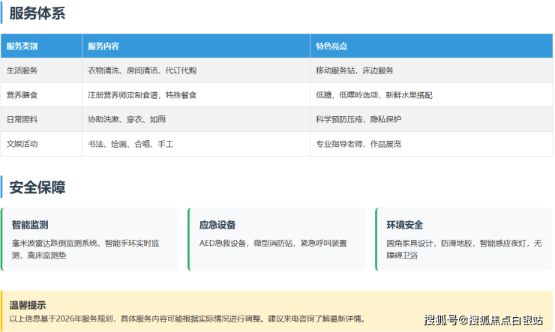The height and width of the screenshot is (332, 555).
Task: Open the 智能监测 card
Action: point(90,239)
